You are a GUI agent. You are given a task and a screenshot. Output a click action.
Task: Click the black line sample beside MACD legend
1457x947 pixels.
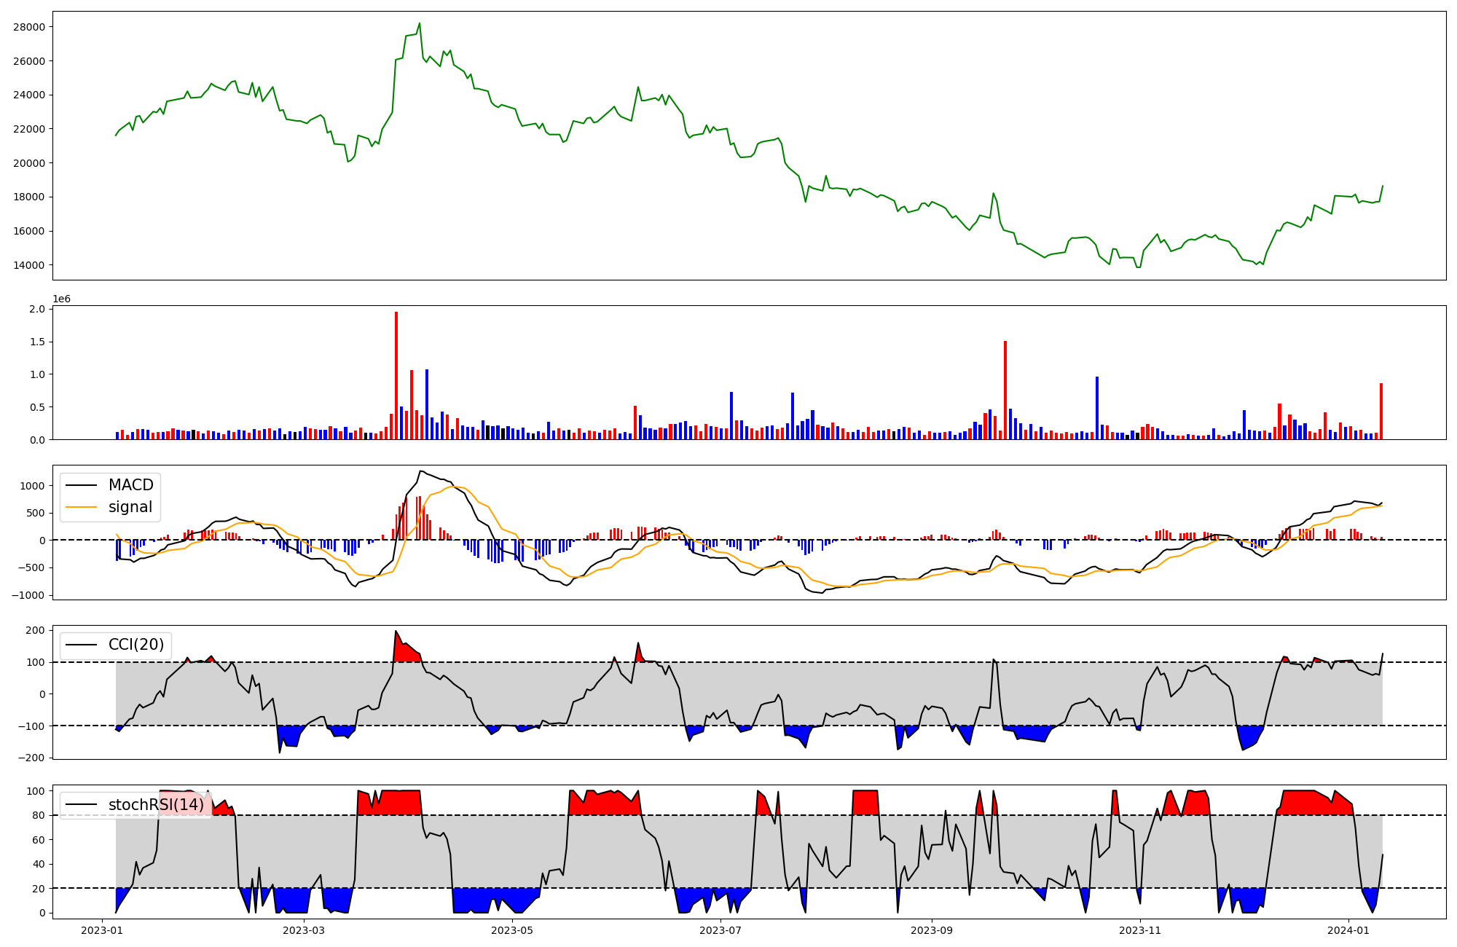[82, 486]
